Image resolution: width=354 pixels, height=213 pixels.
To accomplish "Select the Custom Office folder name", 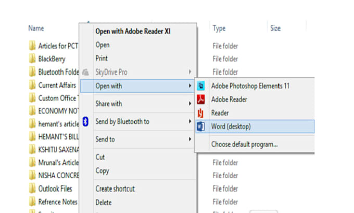I will tap(58, 98).
